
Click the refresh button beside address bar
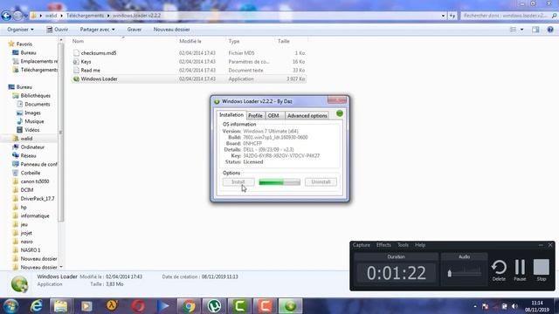[452, 16]
